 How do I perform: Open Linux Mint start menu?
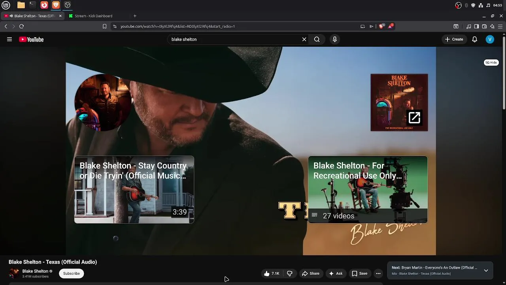(x=6, y=5)
